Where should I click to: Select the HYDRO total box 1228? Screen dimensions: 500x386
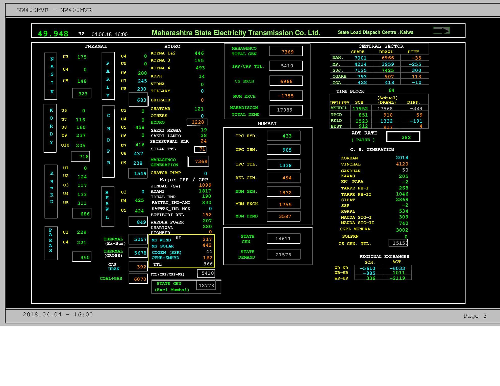[x=197, y=122]
